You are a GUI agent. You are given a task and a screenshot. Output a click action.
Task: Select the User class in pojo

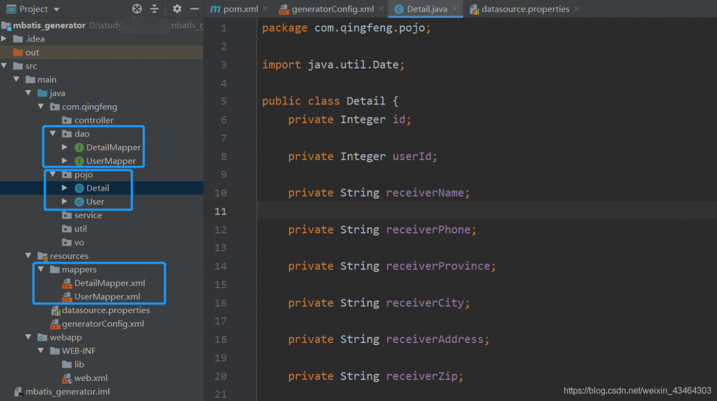click(x=95, y=202)
